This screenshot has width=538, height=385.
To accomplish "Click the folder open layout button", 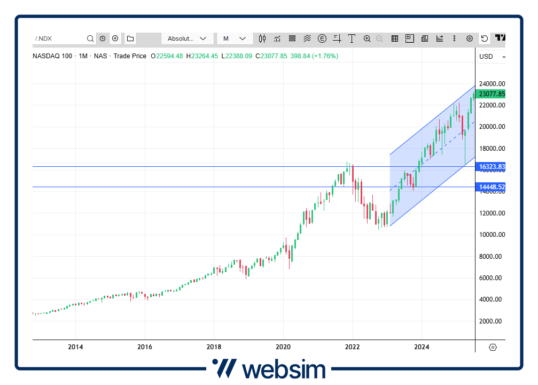I will coord(130,38).
